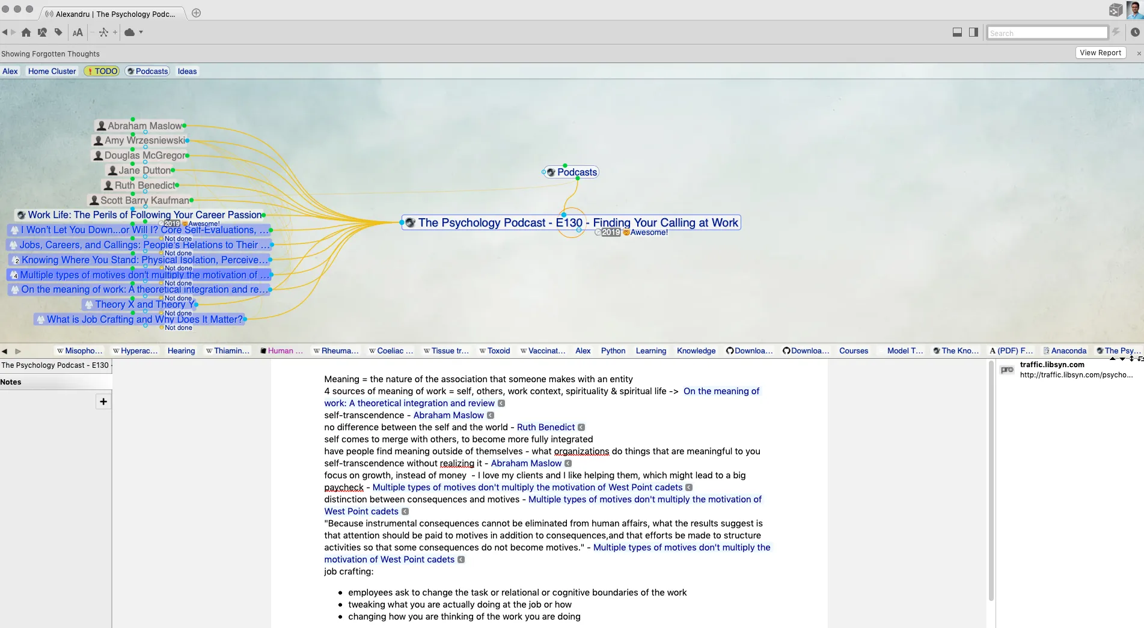Open the timeline clock icon
Image resolution: width=1144 pixels, height=628 pixels.
[x=1135, y=32]
